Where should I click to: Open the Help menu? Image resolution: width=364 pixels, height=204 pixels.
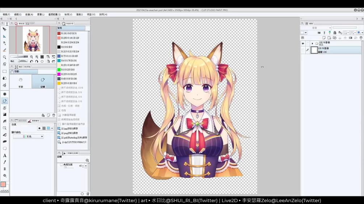pyautogui.click(x=103, y=14)
